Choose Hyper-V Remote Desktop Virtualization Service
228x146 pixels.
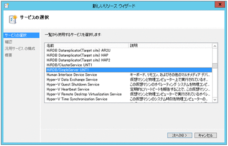point(129,94)
